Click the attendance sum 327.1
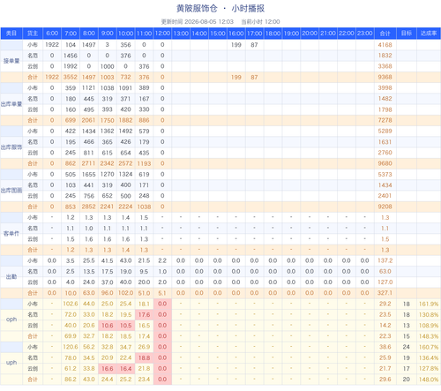The width and height of the screenshot is (441, 391). pos(385,293)
